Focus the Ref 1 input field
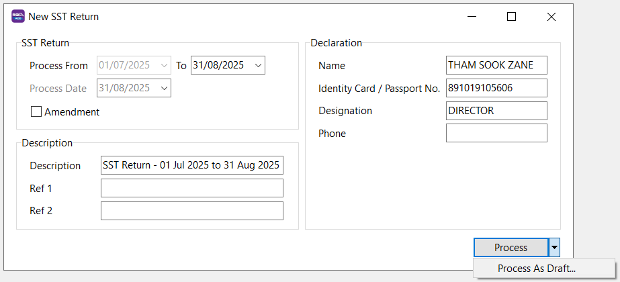This screenshot has width=620, height=282. click(x=191, y=188)
